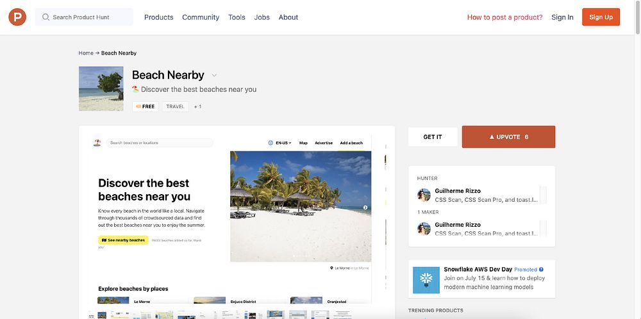Expand the chevron next to Beach Nearby title
Viewport: 641px width, 319px height.
point(214,75)
